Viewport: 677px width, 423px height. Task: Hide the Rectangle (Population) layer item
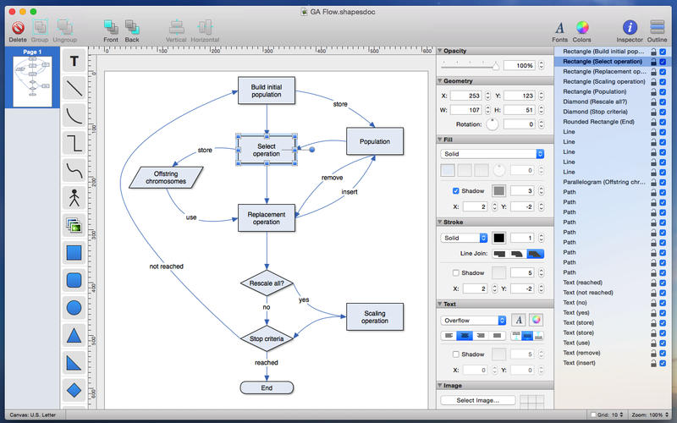(663, 94)
